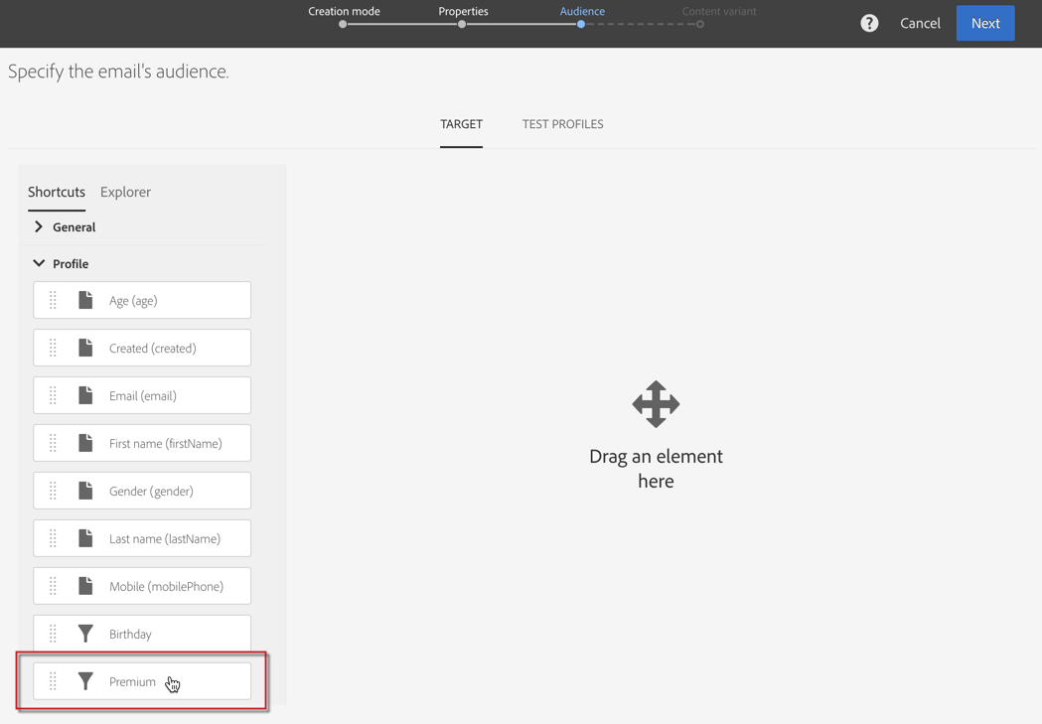Click the Birthday filter funnel icon
Screen dimensions: 1042x724
point(85,634)
